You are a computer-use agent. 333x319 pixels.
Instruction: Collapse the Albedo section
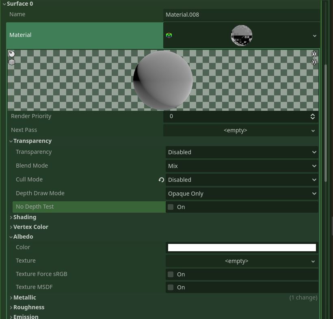pos(21,237)
